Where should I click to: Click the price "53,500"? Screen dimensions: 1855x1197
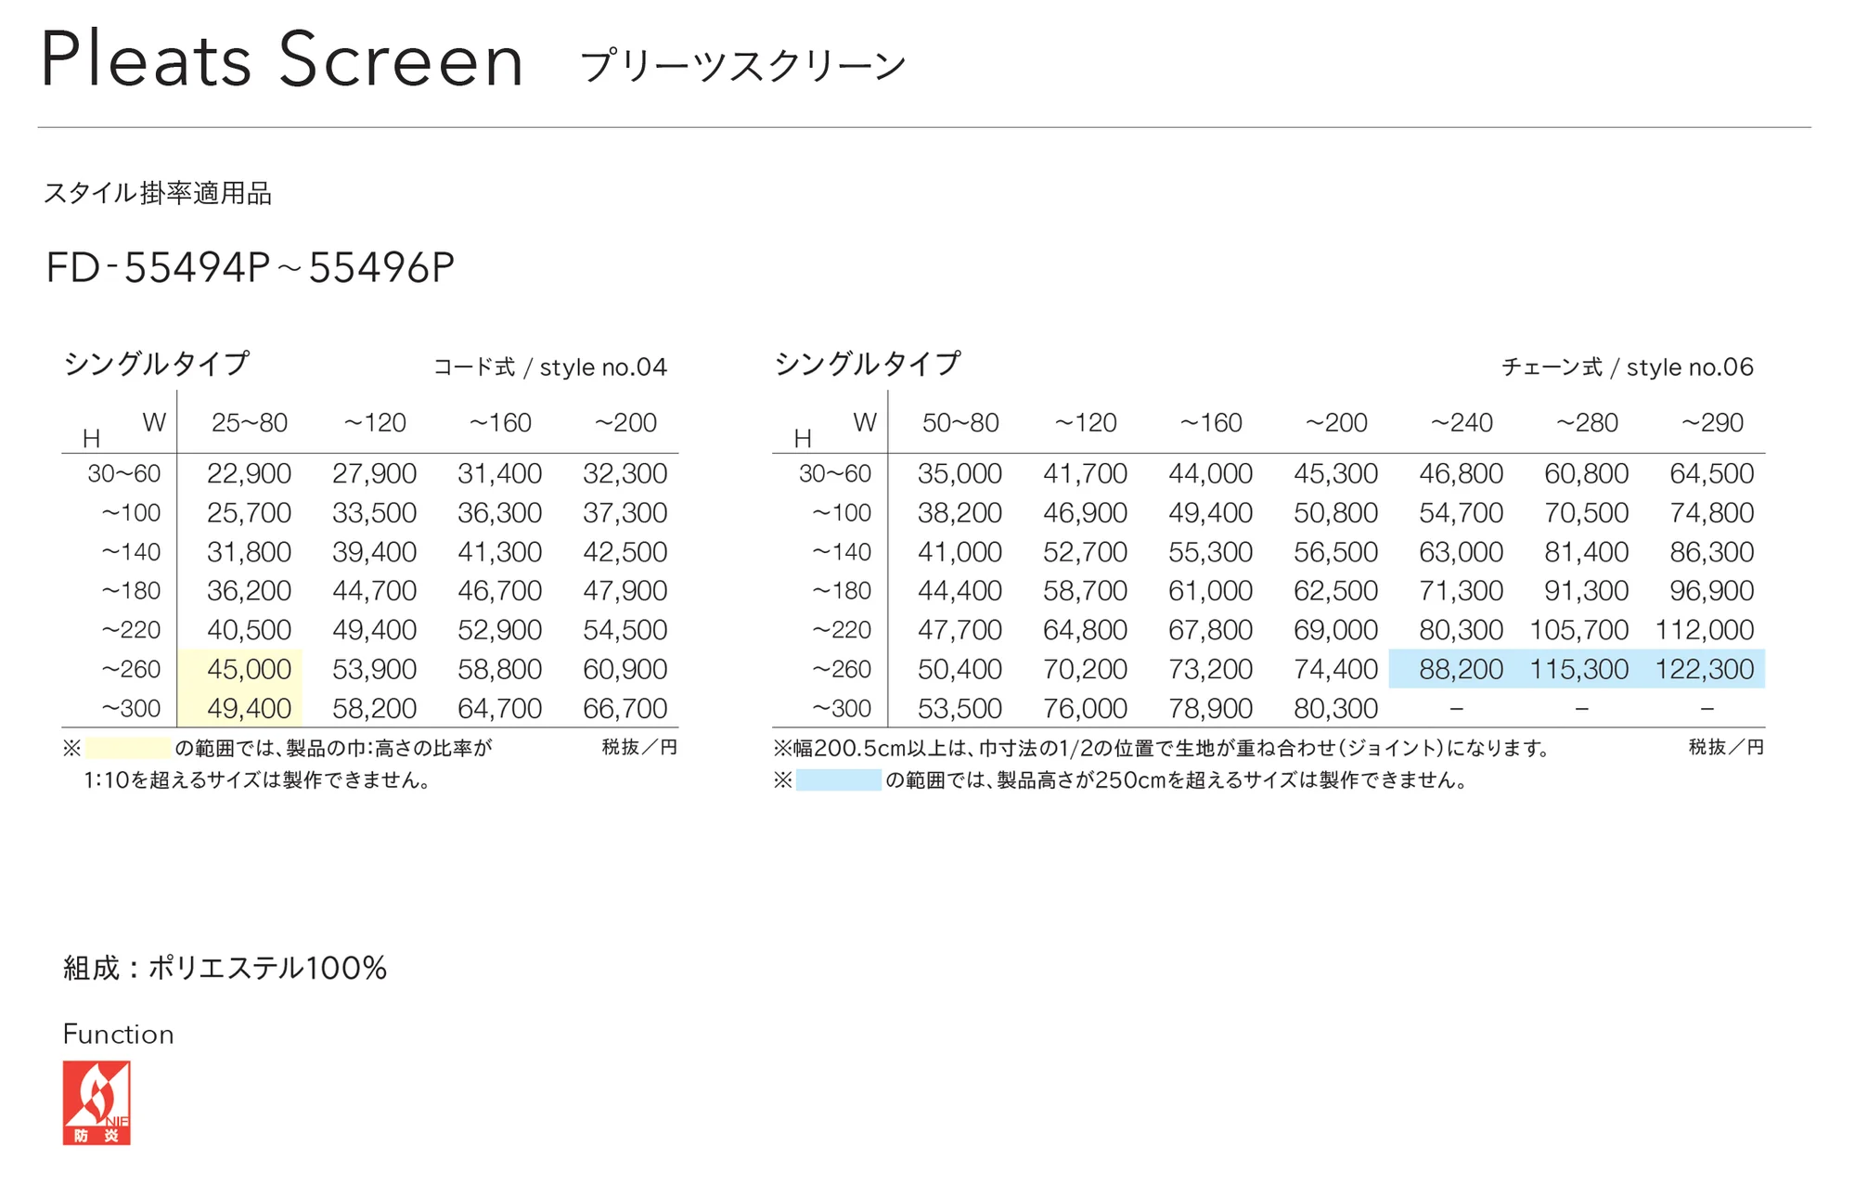tap(960, 709)
